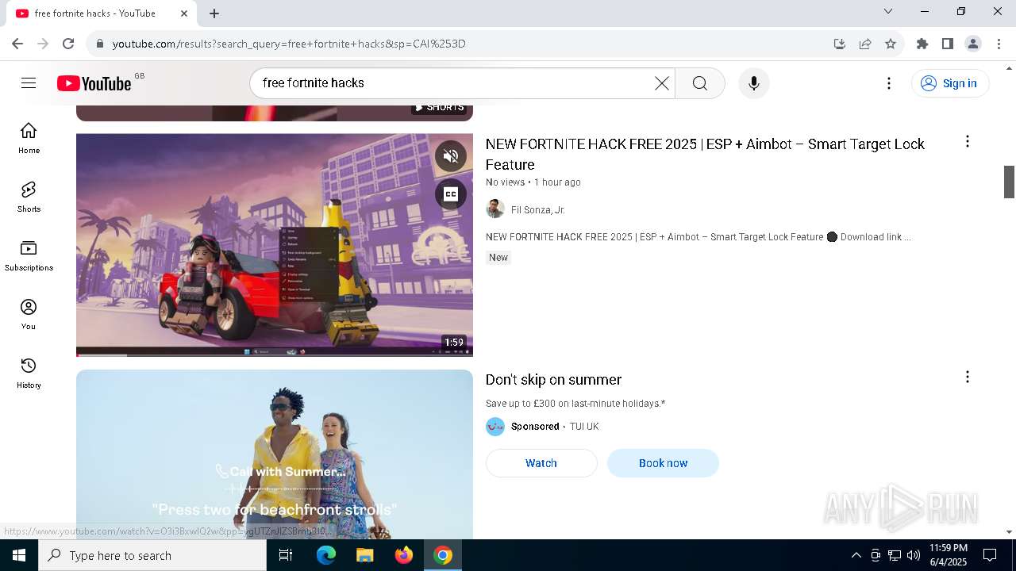Click the Book now button

coord(663,463)
